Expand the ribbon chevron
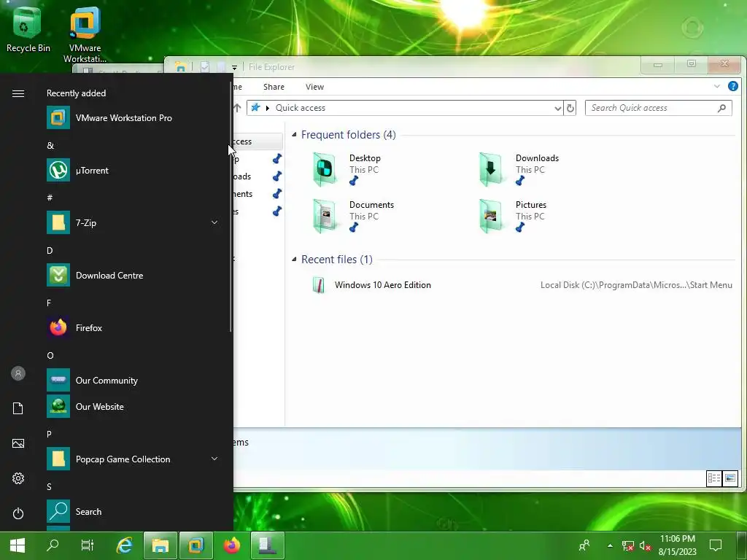The image size is (747, 560). [716, 86]
